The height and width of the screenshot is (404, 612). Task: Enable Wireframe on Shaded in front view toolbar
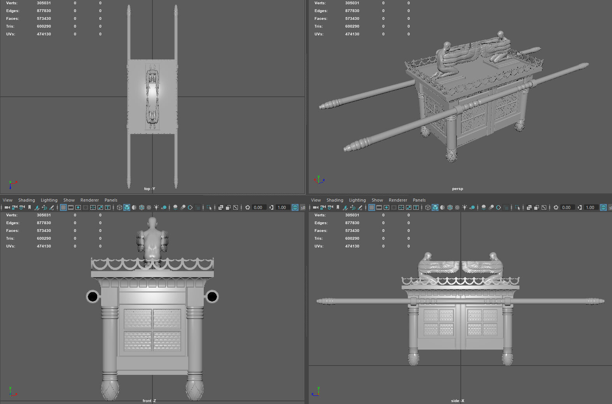[142, 207]
